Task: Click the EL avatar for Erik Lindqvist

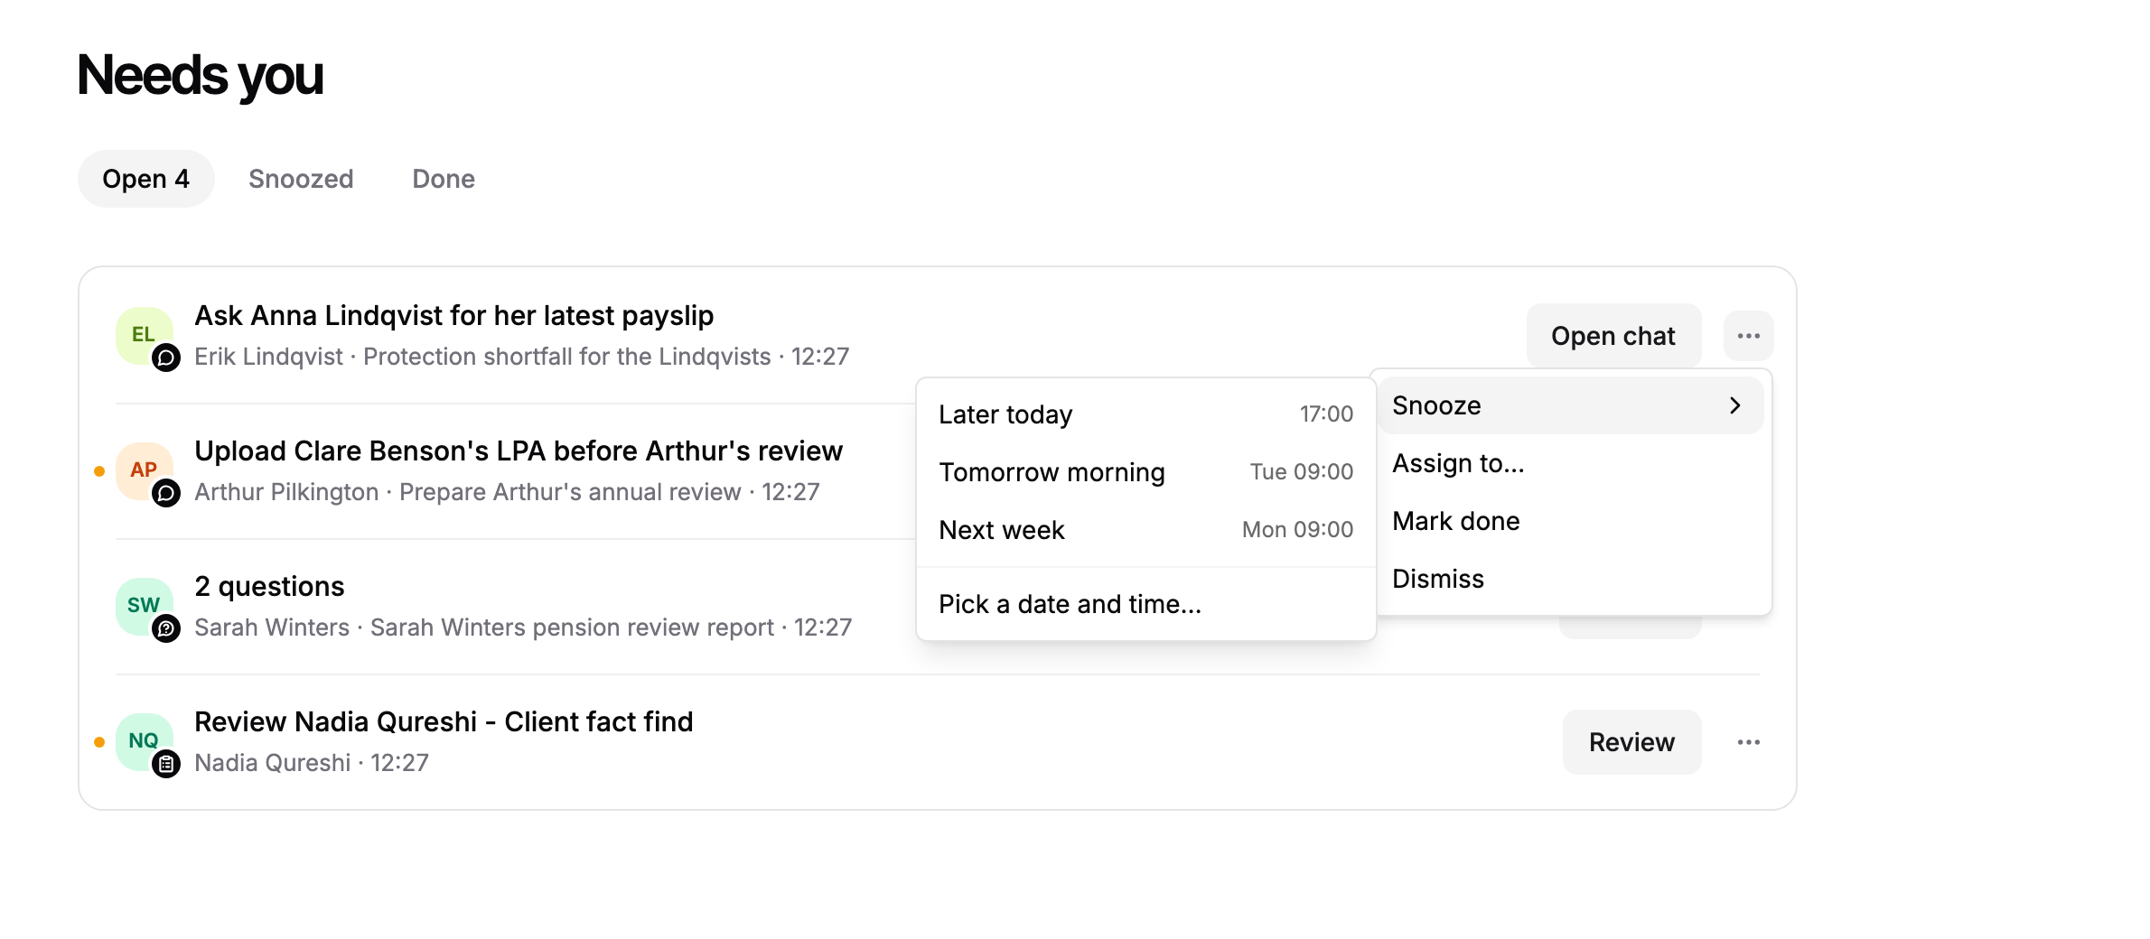Action: click(144, 335)
